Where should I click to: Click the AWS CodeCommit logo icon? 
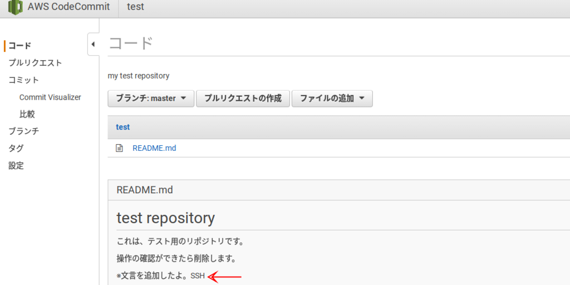tap(15, 7)
